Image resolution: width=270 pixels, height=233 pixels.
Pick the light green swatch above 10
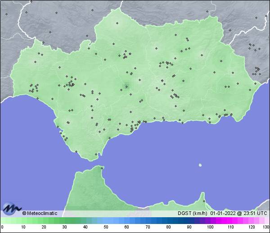(23, 220)
